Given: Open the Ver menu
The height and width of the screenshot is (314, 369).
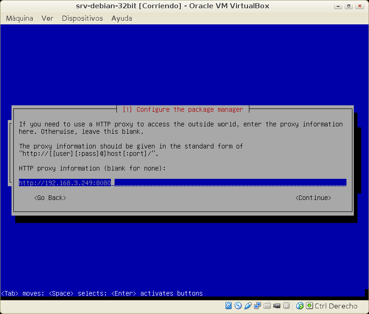Looking at the screenshot, I should coord(47,18).
